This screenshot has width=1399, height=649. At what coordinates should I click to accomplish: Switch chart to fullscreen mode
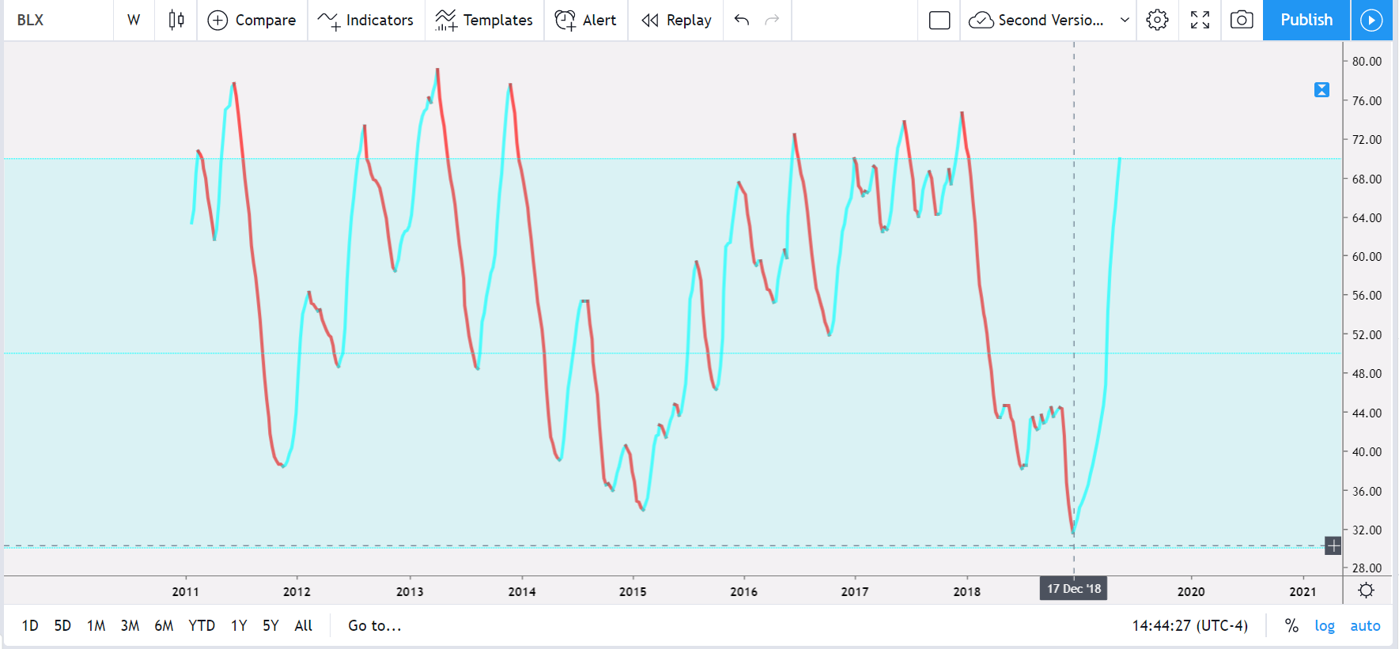coord(1200,20)
